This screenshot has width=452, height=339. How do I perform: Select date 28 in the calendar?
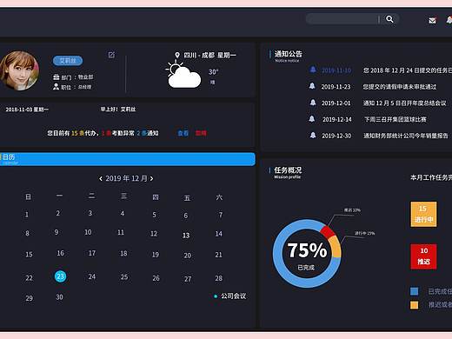[219, 278]
